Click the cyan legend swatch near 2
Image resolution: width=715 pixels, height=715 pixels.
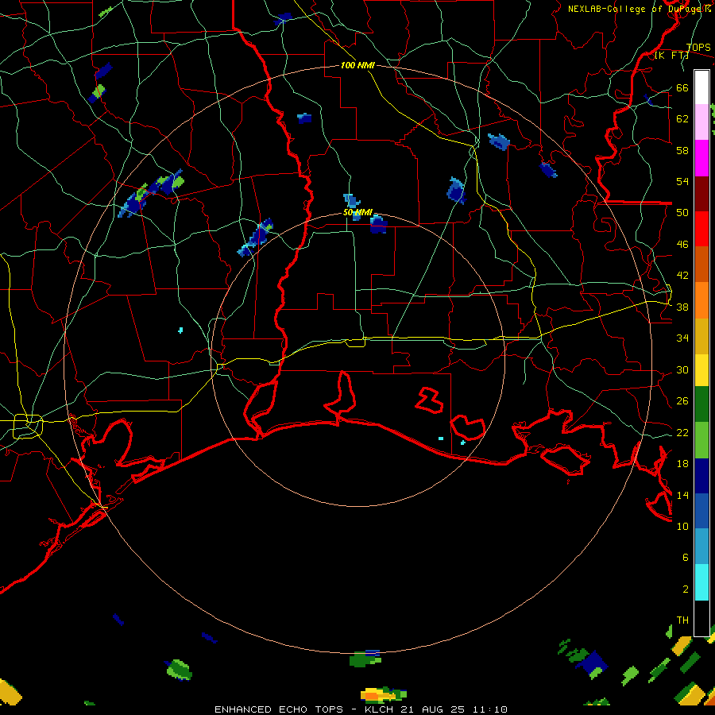pyautogui.click(x=701, y=582)
